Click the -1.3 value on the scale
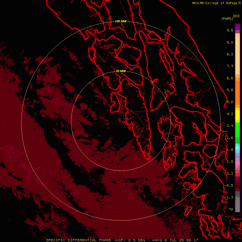Viewport: 242px width, 242px height. [229, 197]
